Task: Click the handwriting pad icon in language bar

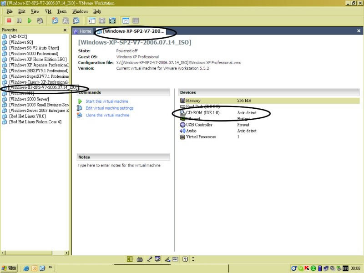Action: pyautogui.click(x=157, y=259)
